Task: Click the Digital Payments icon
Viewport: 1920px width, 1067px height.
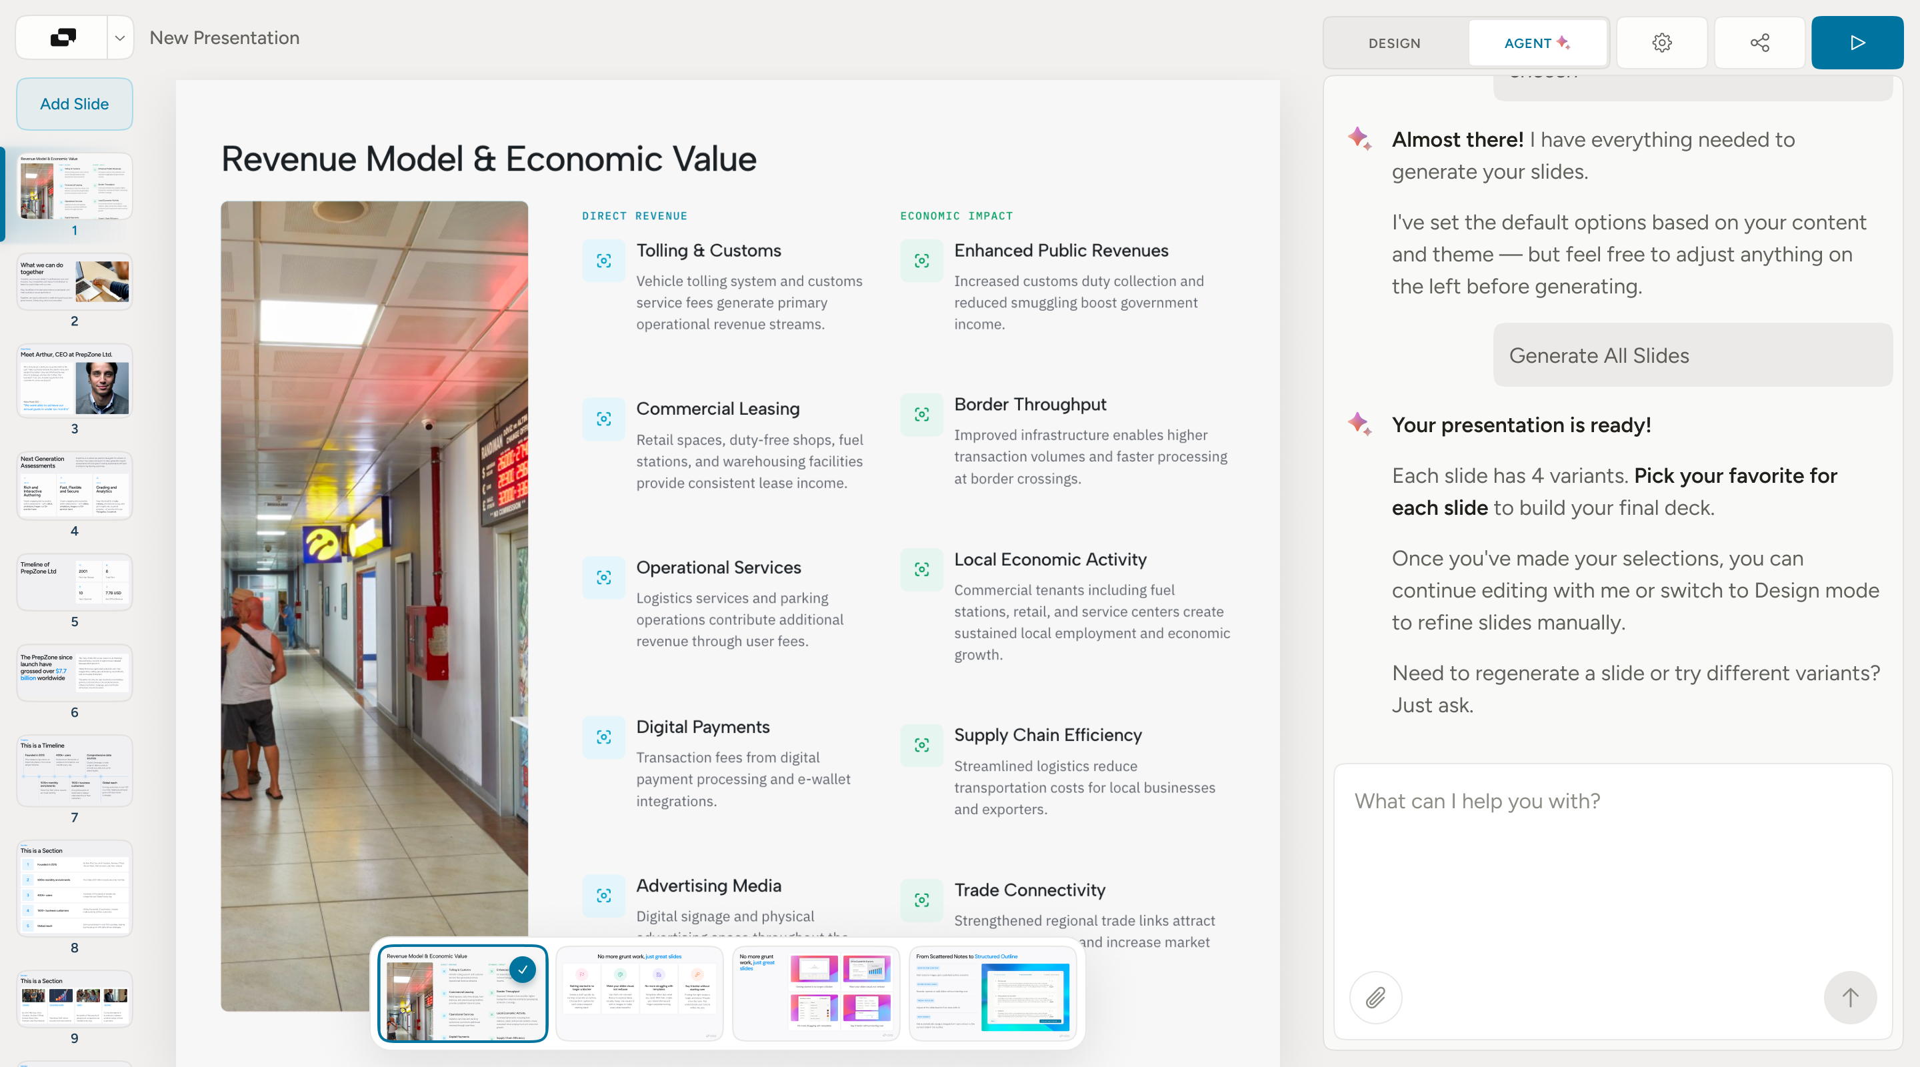Action: click(604, 737)
